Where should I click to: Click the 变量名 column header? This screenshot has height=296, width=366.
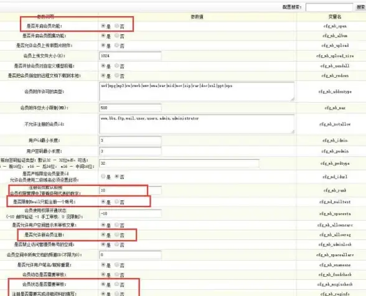point(335,17)
